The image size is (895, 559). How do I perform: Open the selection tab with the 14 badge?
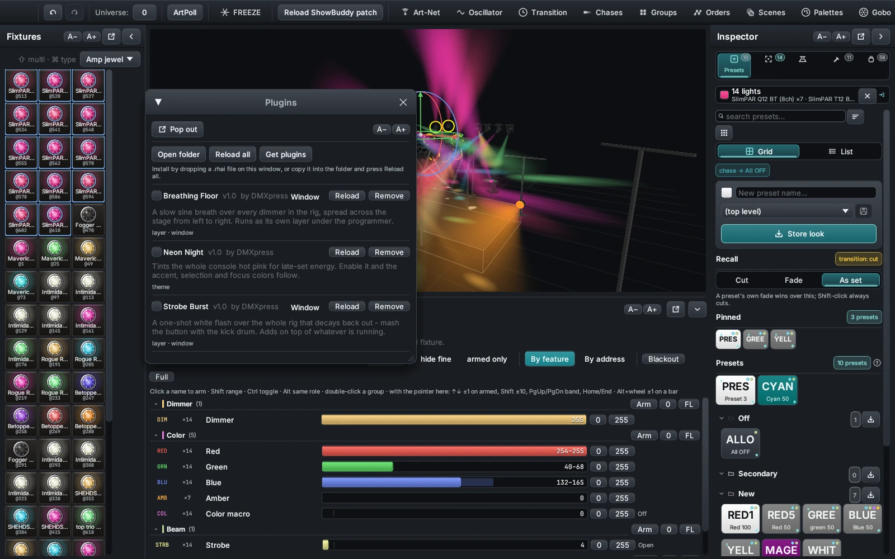tap(774, 59)
